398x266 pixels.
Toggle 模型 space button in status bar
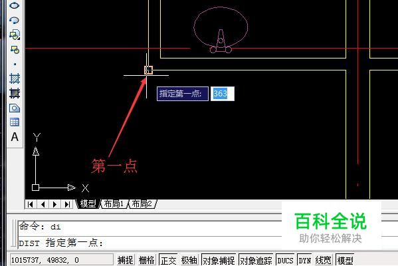pyautogui.click(x=345, y=260)
